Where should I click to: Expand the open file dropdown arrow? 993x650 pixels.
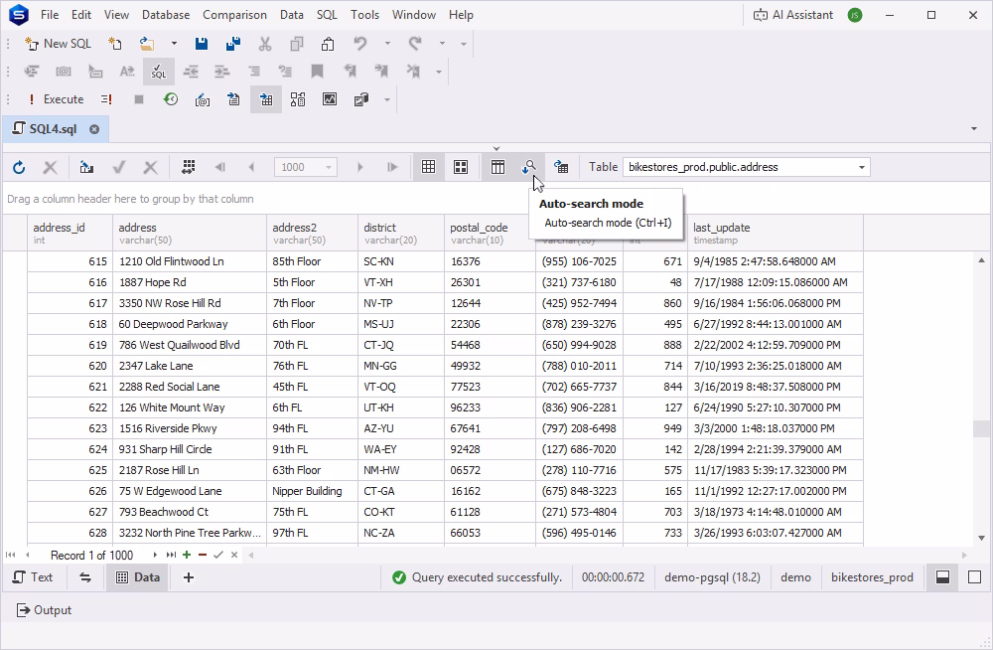pos(174,44)
